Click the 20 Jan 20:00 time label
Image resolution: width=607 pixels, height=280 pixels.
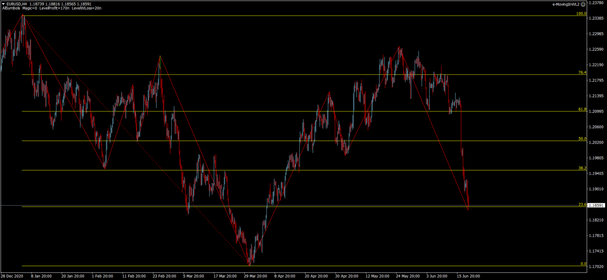73,276
